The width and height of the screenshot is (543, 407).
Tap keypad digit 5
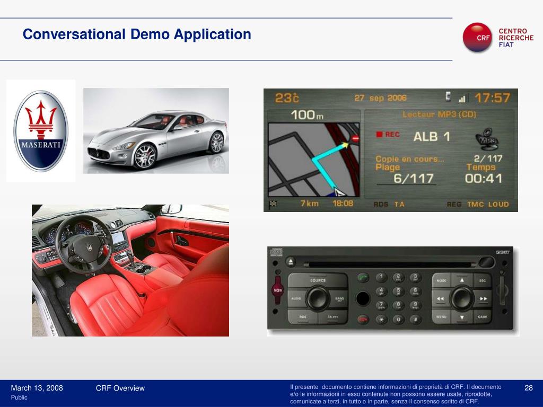(x=398, y=291)
